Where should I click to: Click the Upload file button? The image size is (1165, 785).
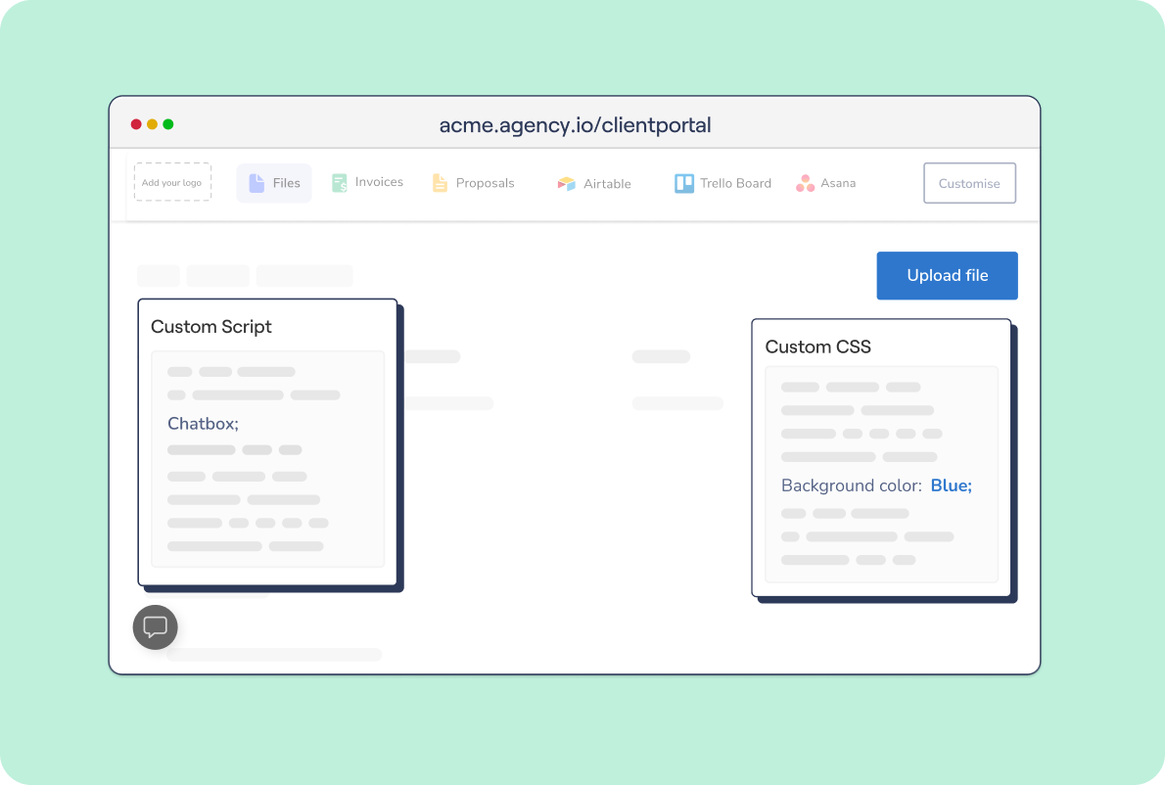(x=947, y=275)
